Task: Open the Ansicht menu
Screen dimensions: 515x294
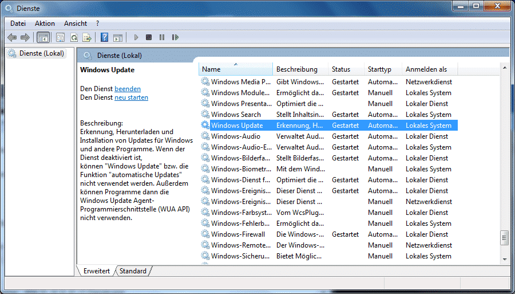Action: click(x=76, y=23)
